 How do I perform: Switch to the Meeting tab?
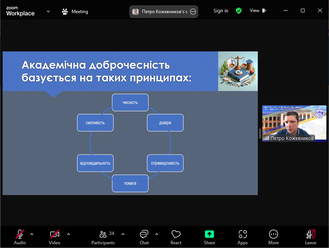75,11
